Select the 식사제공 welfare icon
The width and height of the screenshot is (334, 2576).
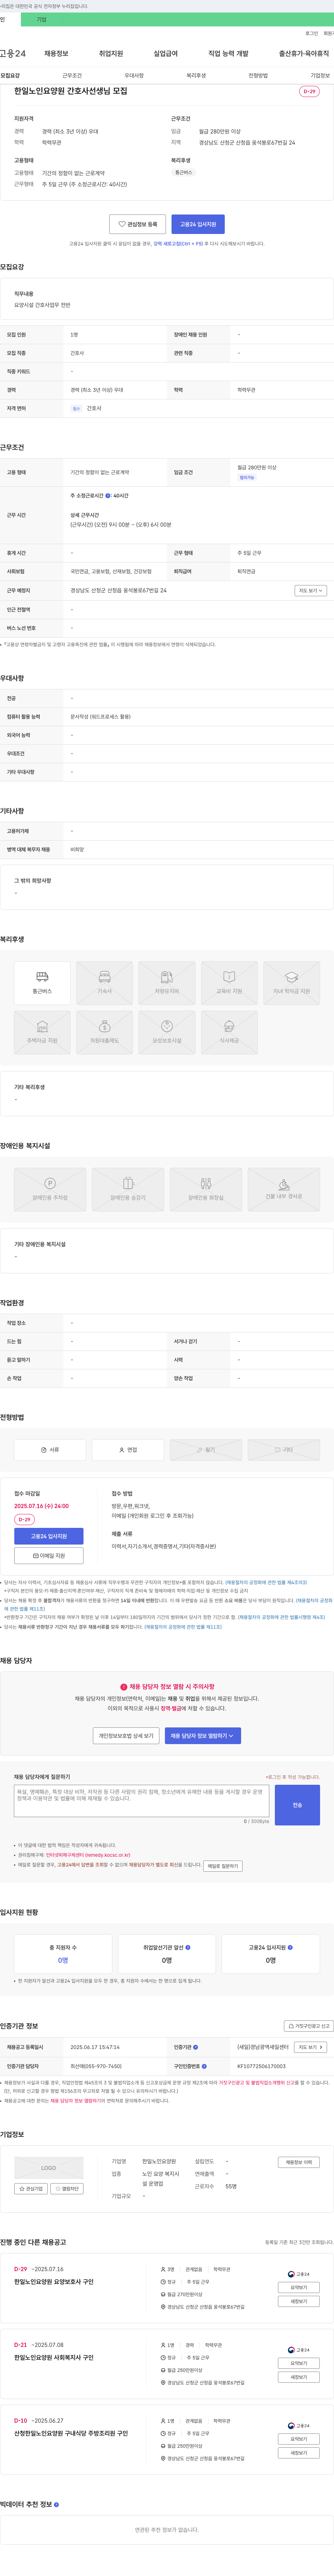(x=229, y=1032)
